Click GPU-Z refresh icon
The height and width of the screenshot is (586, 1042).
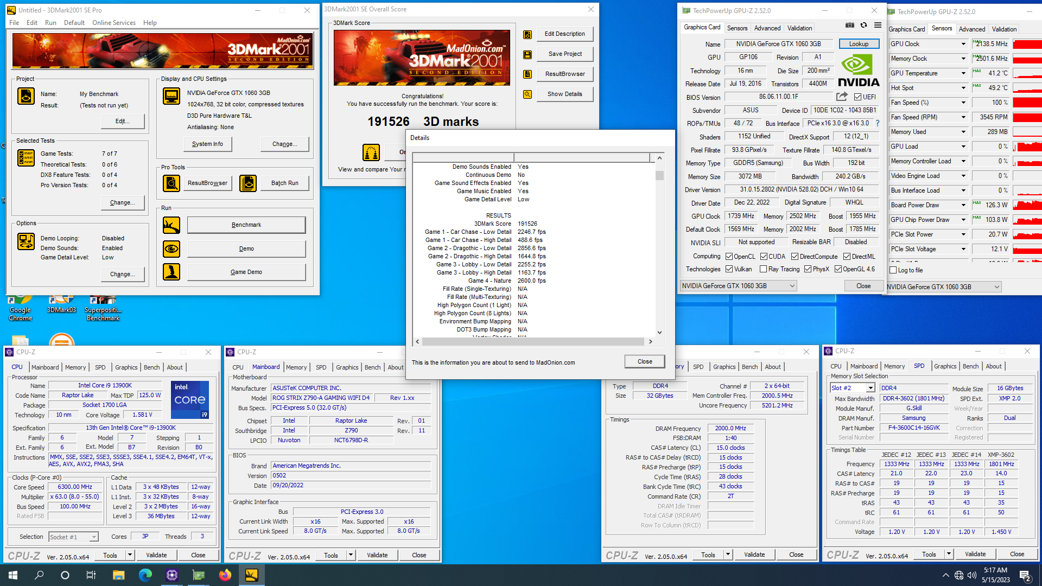pos(864,26)
